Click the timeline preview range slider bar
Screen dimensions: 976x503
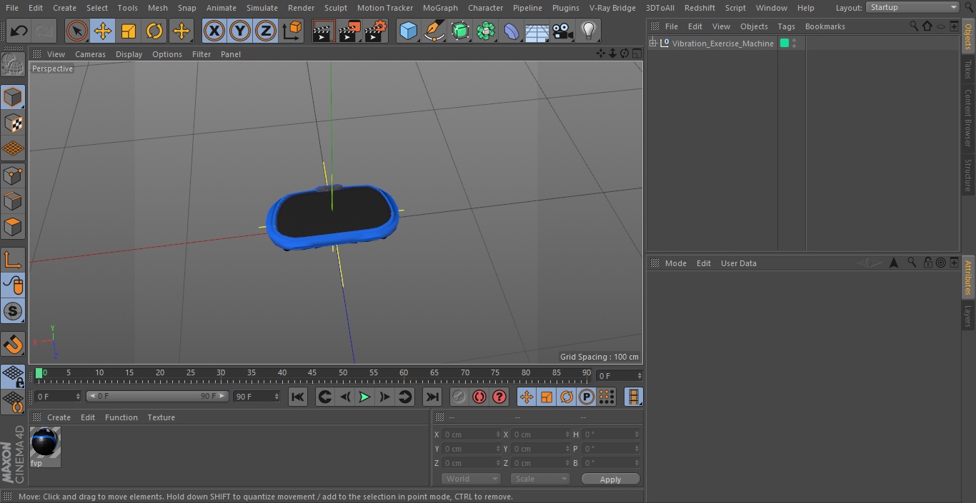point(157,396)
